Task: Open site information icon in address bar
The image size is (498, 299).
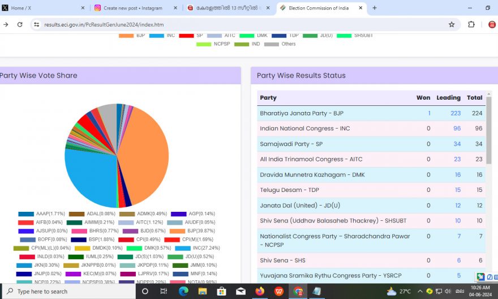Action: pyautogui.click(x=37, y=24)
